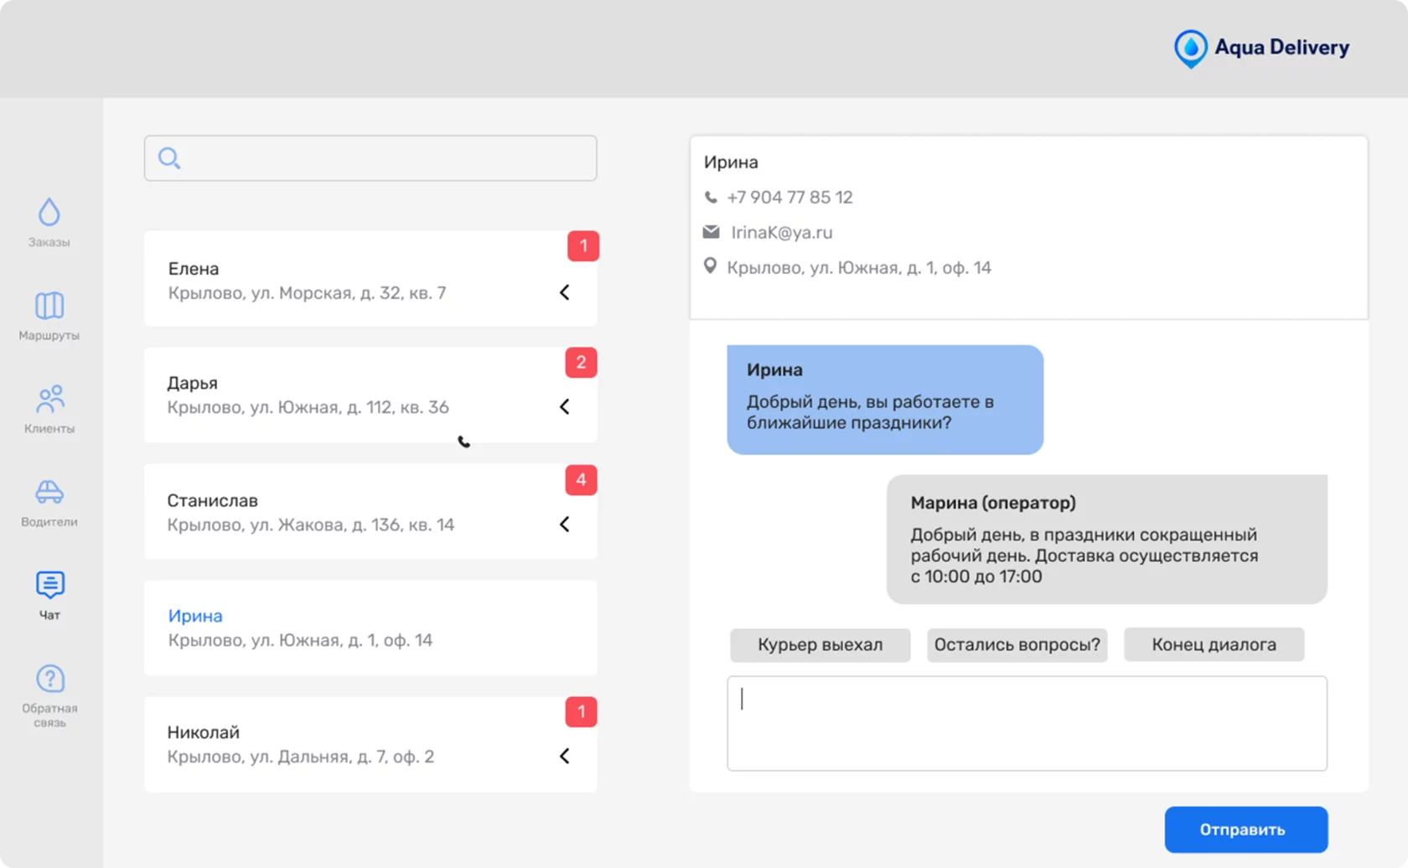Click the Aqua Delivery logo

1260,48
